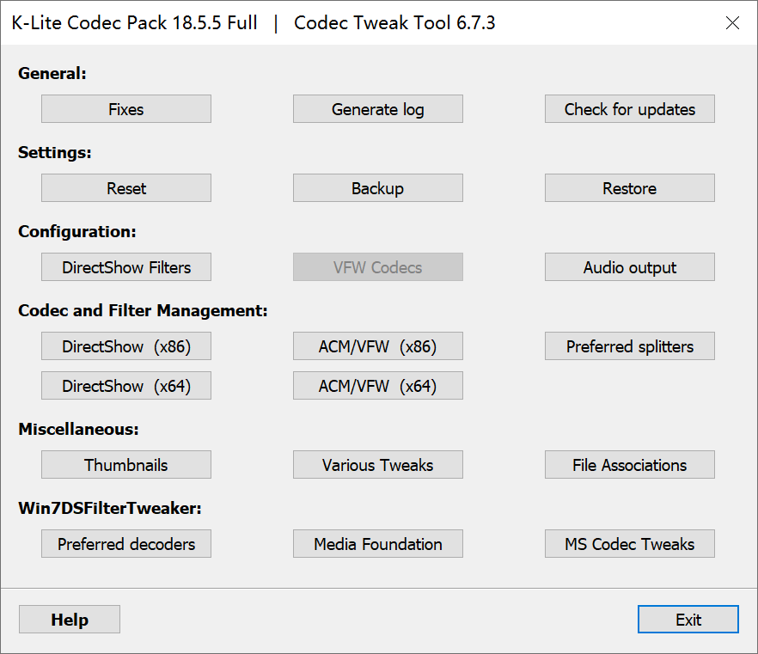
Task: Open Audio output configuration
Action: click(630, 267)
